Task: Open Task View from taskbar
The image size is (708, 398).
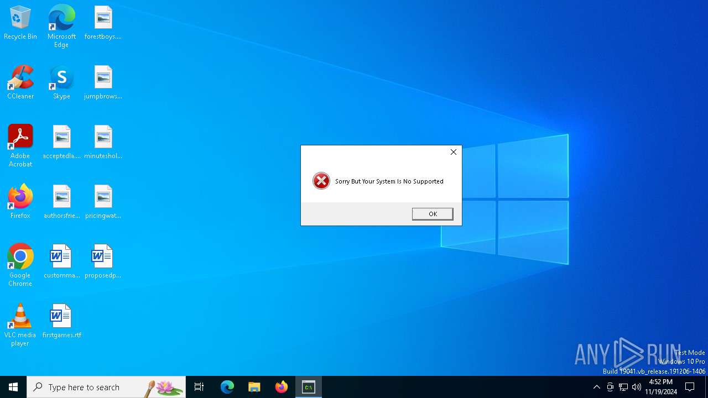Action: pos(199,387)
